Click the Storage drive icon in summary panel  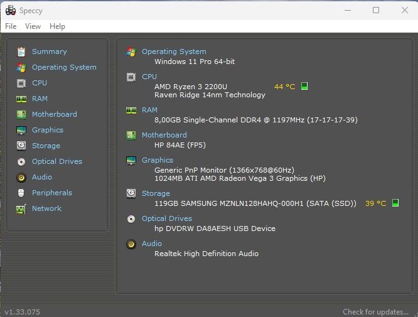coord(131,193)
